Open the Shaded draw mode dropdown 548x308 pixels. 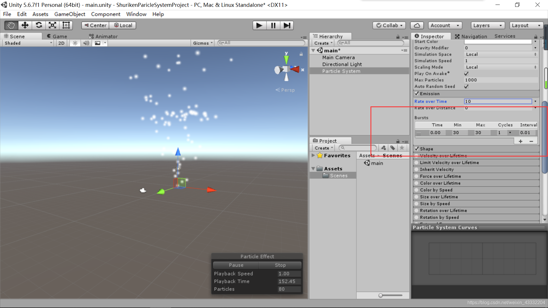click(28, 43)
